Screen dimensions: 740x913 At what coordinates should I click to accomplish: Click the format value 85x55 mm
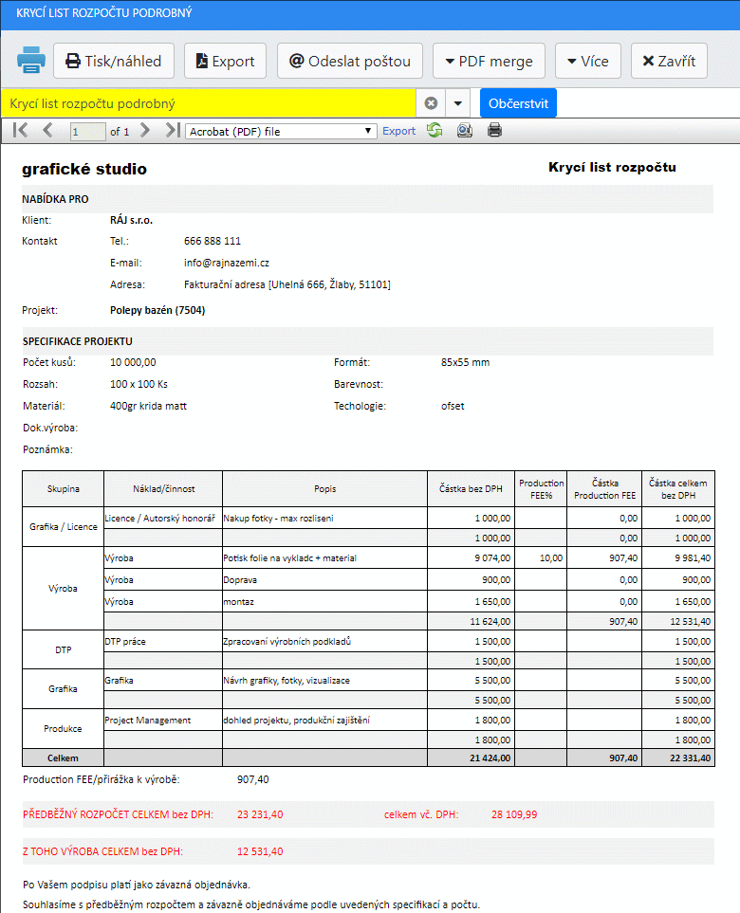pos(465,362)
